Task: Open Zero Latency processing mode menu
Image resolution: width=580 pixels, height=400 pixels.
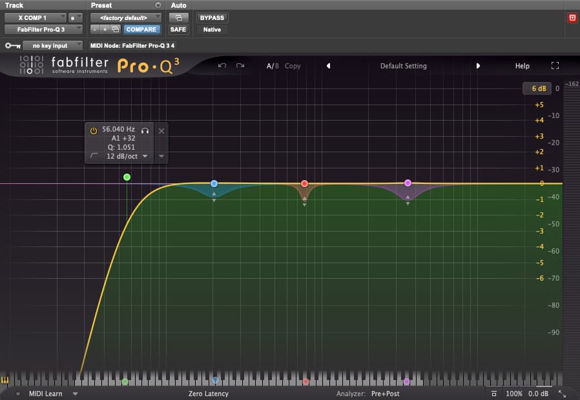Action: 208,394
